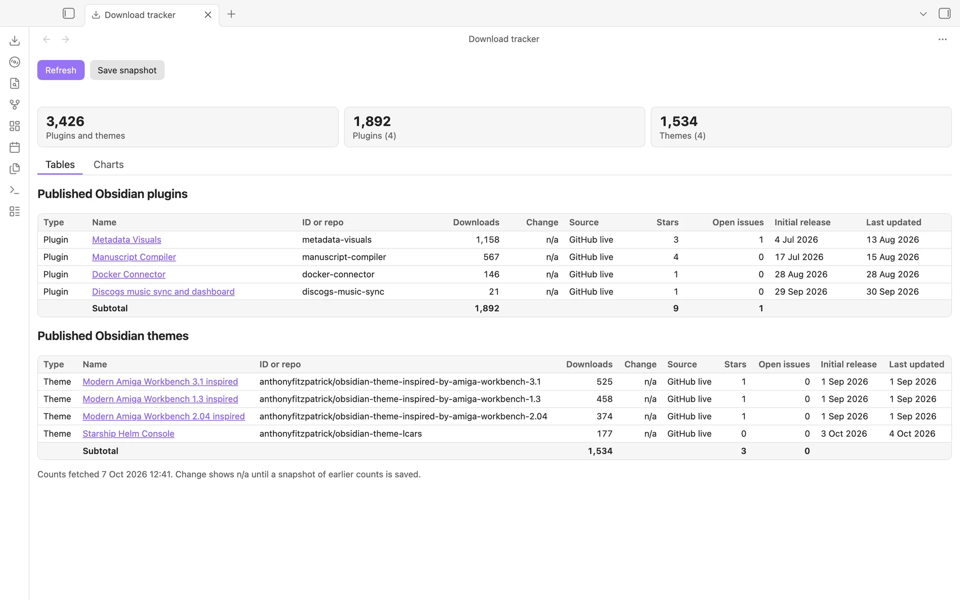Click the anthonyfitzpatrick/obsidian-theme-lcars repo cell

point(340,434)
